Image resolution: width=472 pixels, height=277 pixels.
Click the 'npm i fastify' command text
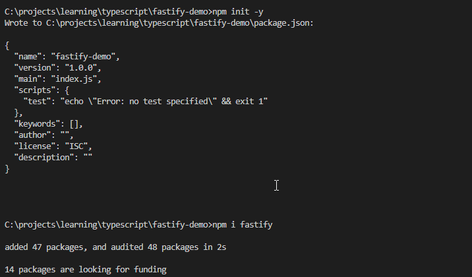pyautogui.click(x=243, y=225)
